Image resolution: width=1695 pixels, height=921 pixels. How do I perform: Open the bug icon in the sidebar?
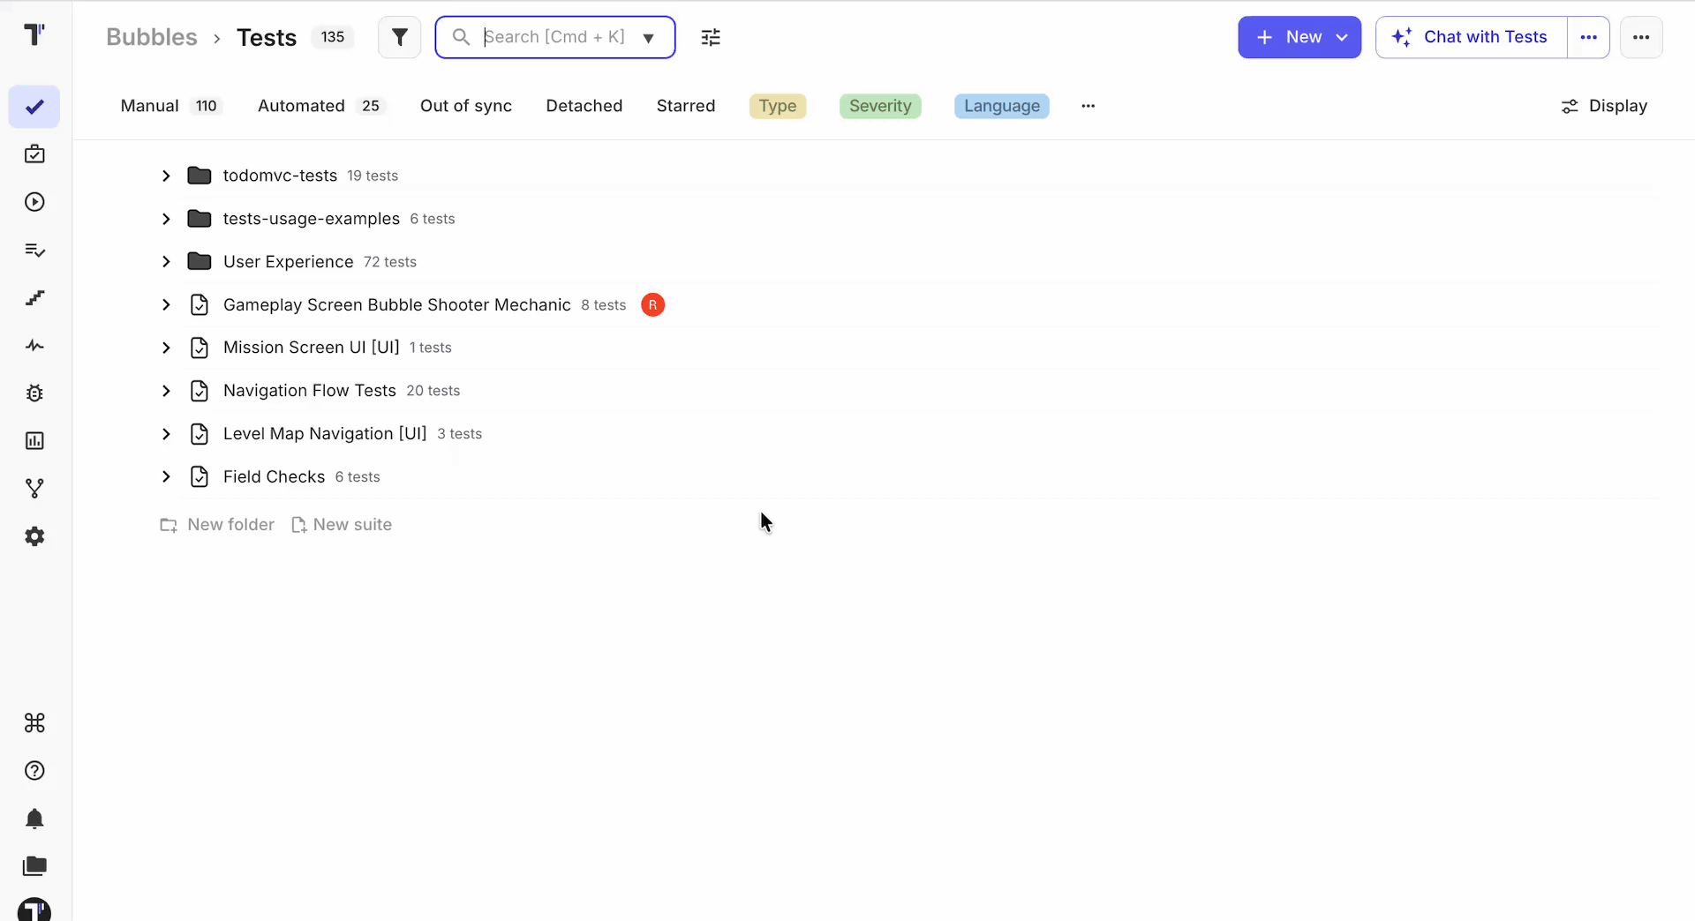pyautogui.click(x=34, y=393)
